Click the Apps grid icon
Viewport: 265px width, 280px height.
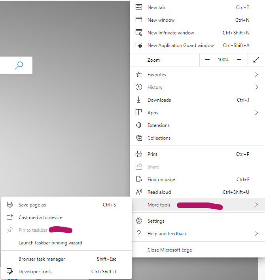(138, 112)
